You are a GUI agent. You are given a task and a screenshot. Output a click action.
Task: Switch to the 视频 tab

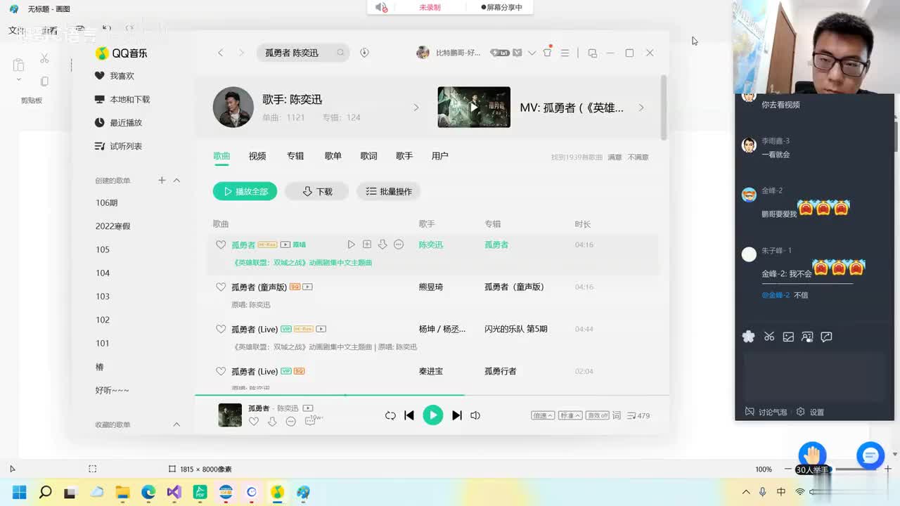pyautogui.click(x=257, y=156)
